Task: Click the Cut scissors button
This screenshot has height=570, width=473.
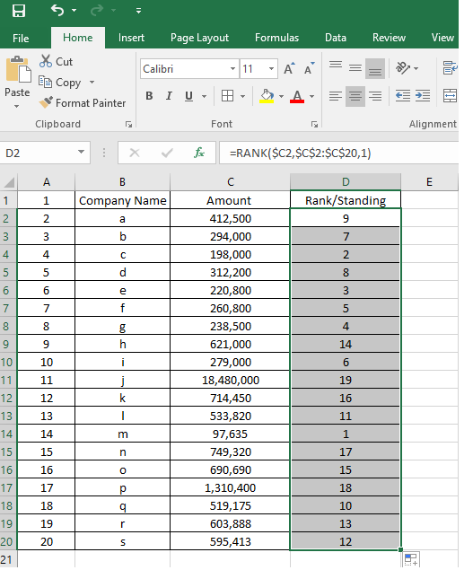Action: [x=56, y=61]
